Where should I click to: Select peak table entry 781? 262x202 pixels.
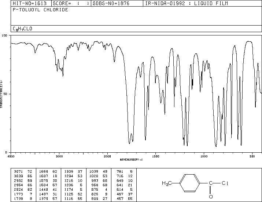(x=120, y=172)
